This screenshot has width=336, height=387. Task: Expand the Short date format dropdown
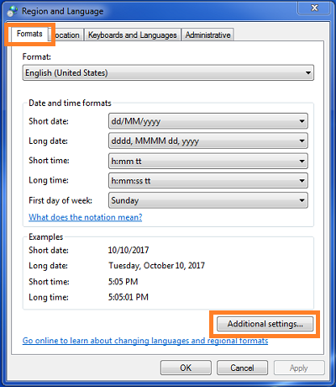pos(208,121)
